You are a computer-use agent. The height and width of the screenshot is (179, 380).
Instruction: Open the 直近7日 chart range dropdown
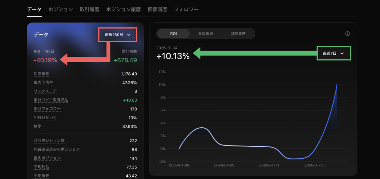click(x=333, y=53)
